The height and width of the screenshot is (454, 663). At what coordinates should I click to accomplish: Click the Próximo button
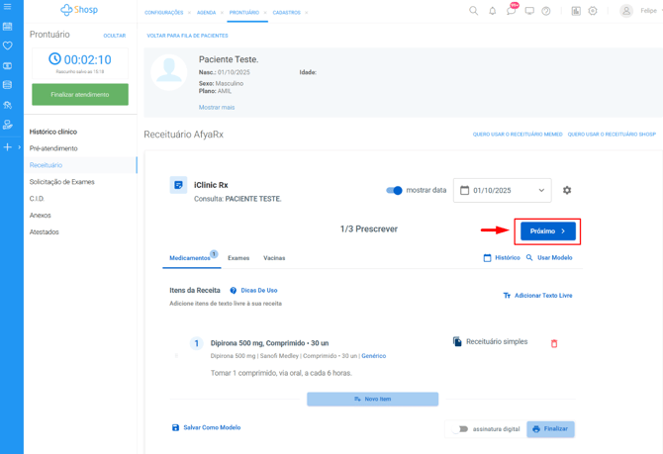coord(547,231)
